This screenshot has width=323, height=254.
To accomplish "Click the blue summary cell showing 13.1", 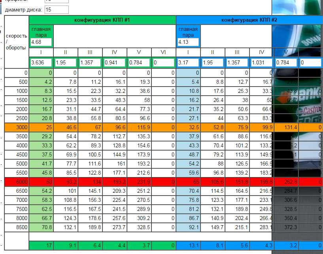I will coord(188,246).
